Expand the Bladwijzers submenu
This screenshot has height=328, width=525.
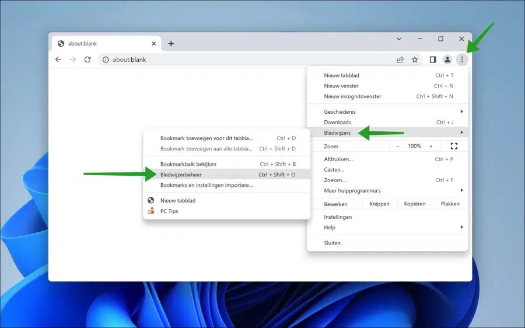coord(387,132)
